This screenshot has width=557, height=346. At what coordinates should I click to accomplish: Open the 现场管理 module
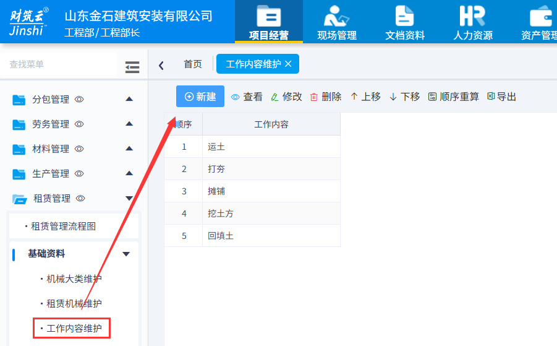337,22
